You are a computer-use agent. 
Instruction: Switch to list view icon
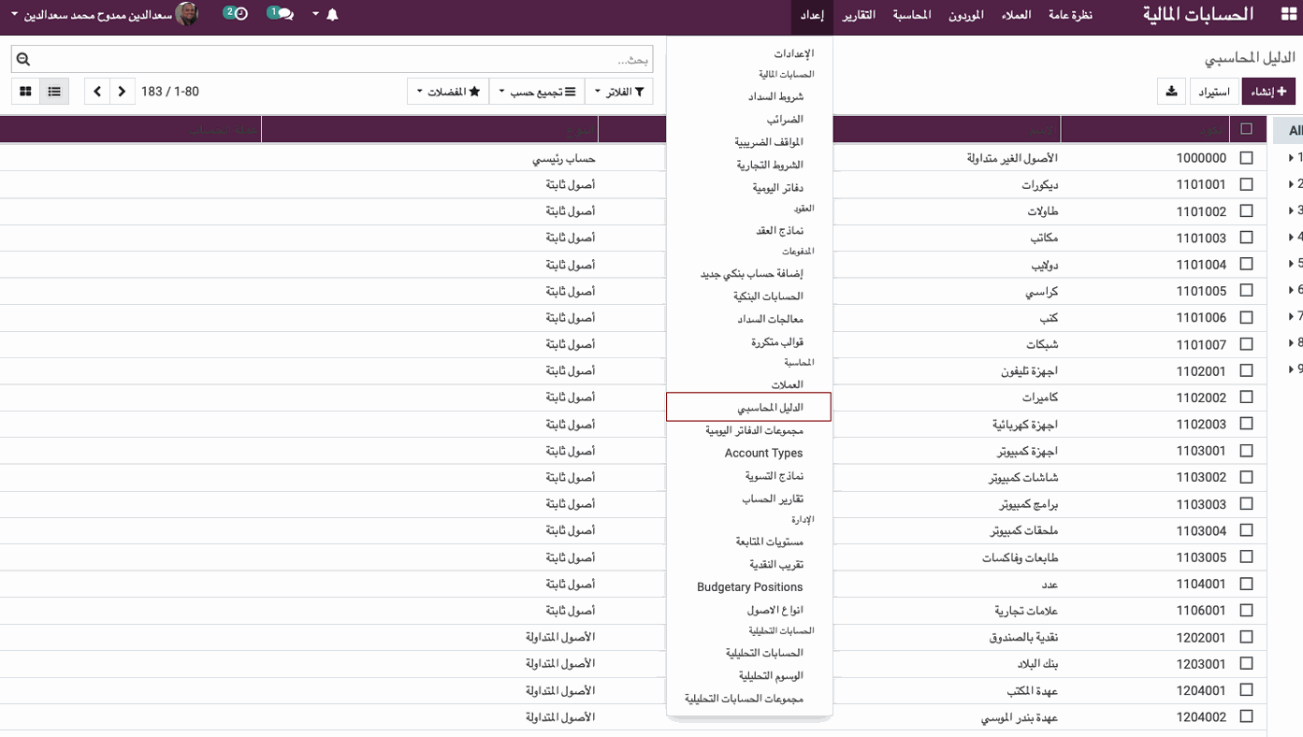click(54, 92)
